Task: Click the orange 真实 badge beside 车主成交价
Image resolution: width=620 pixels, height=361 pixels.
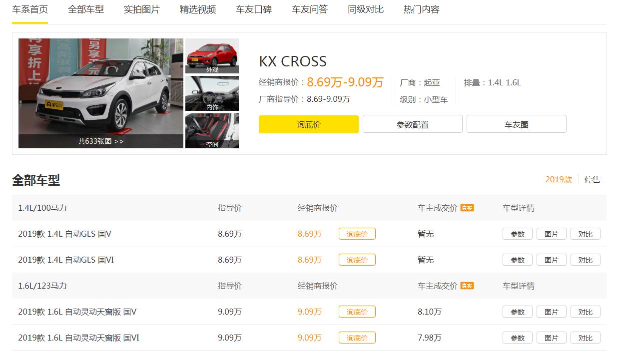Action: 467,208
